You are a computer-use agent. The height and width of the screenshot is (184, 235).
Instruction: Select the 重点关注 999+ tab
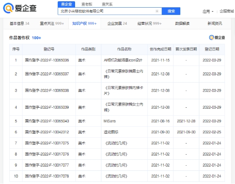52,23
